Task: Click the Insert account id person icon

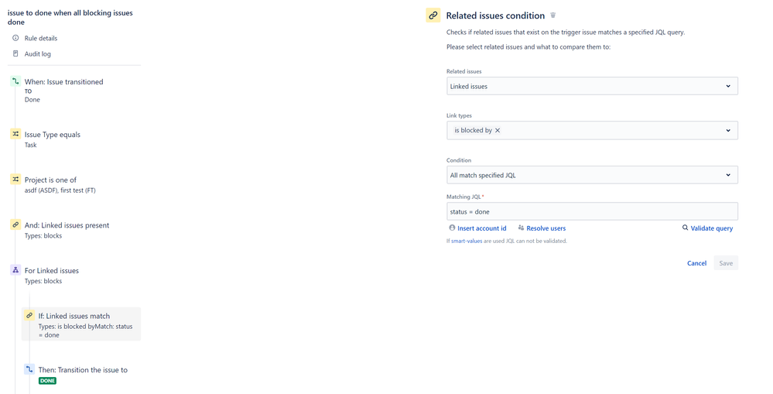Action: (x=452, y=228)
